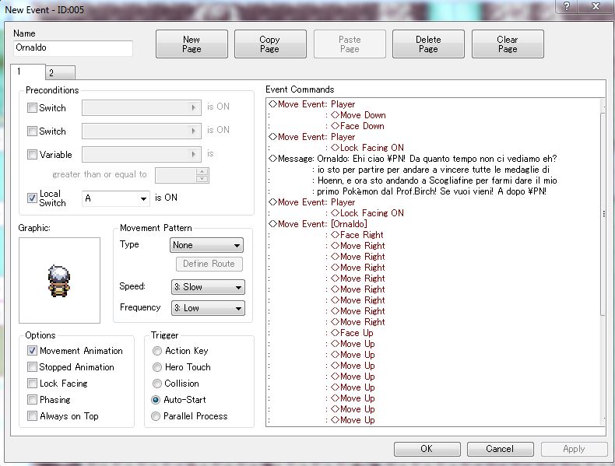
Task: Click the event Name text field
Action: (73, 48)
